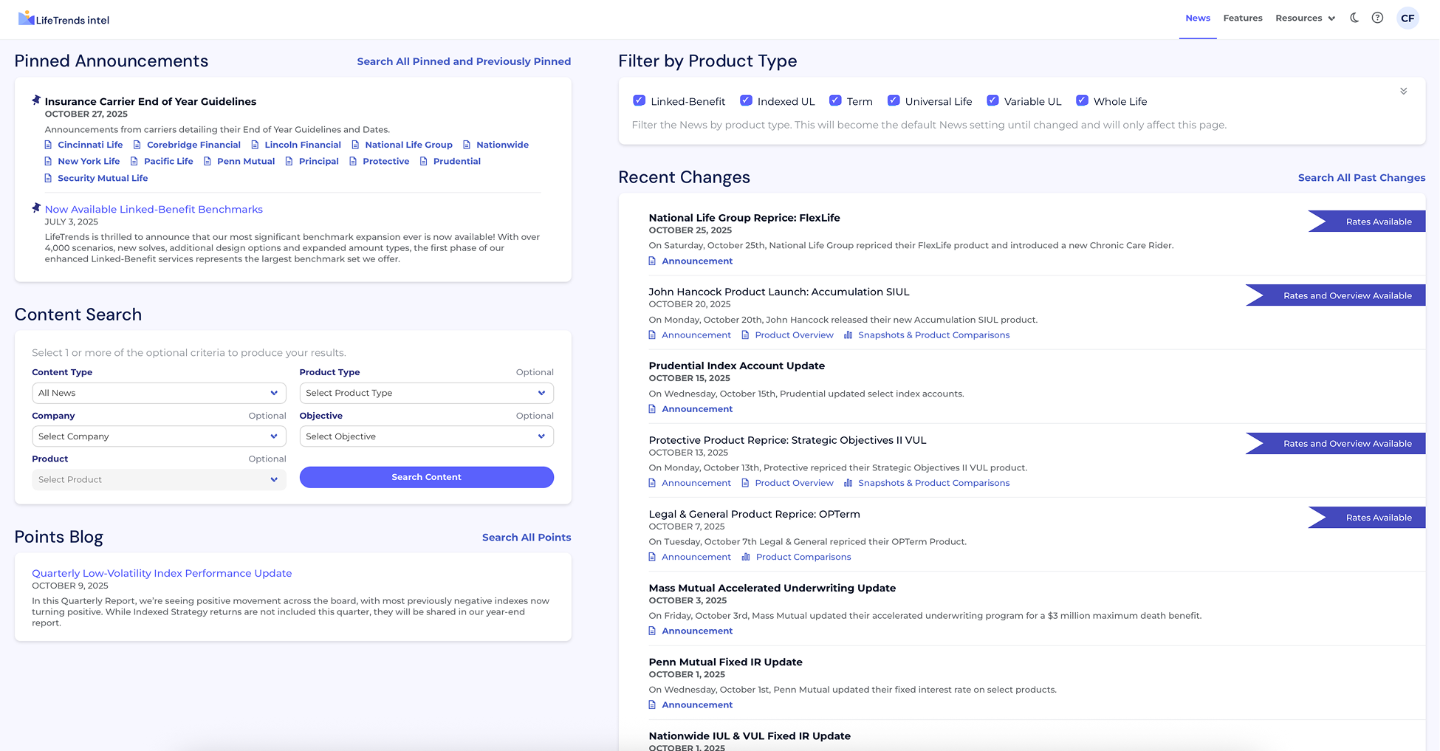The height and width of the screenshot is (751, 1440).
Task: Click the LifeTrends intel logo
Action: pyautogui.click(x=64, y=19)
